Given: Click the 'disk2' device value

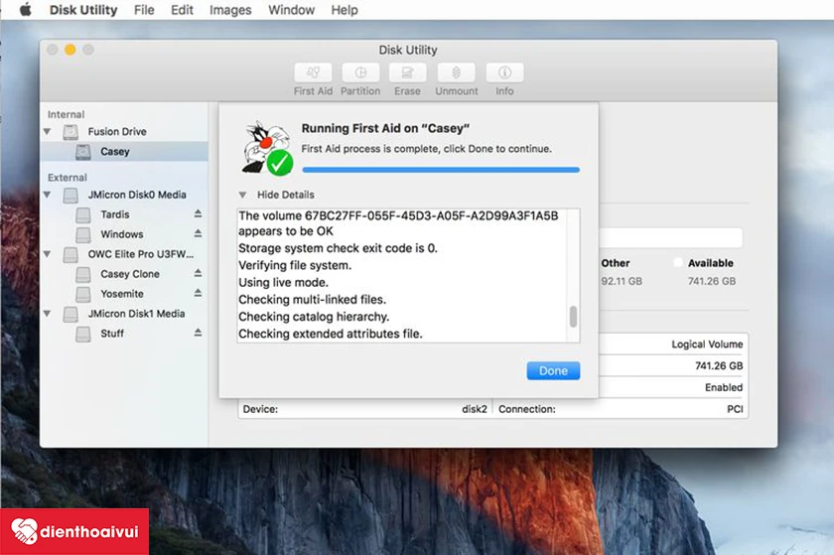Looking at the screenshot, I should pyautogui.click(x=475, y=409).
